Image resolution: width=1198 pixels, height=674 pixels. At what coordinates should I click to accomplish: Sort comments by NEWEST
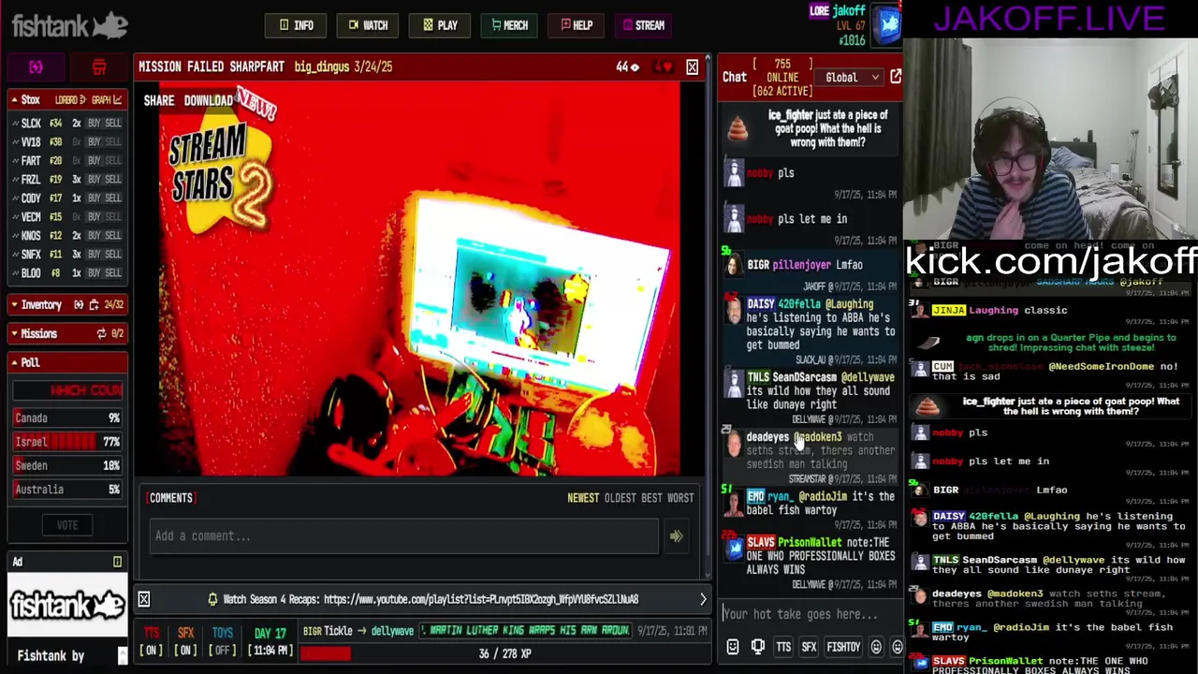coord(582,499)
